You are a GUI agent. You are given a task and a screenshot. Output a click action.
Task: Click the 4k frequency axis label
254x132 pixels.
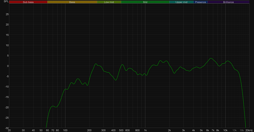tap(193, 130)
